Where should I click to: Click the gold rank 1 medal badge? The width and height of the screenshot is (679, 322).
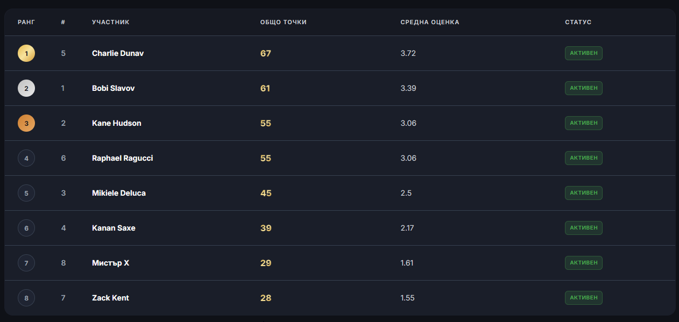[26, 53]
